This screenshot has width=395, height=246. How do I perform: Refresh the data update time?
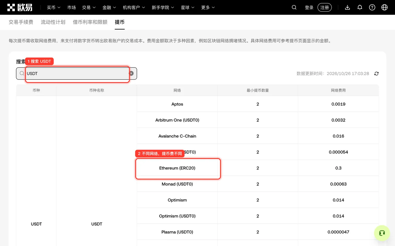tap(376, 74)
